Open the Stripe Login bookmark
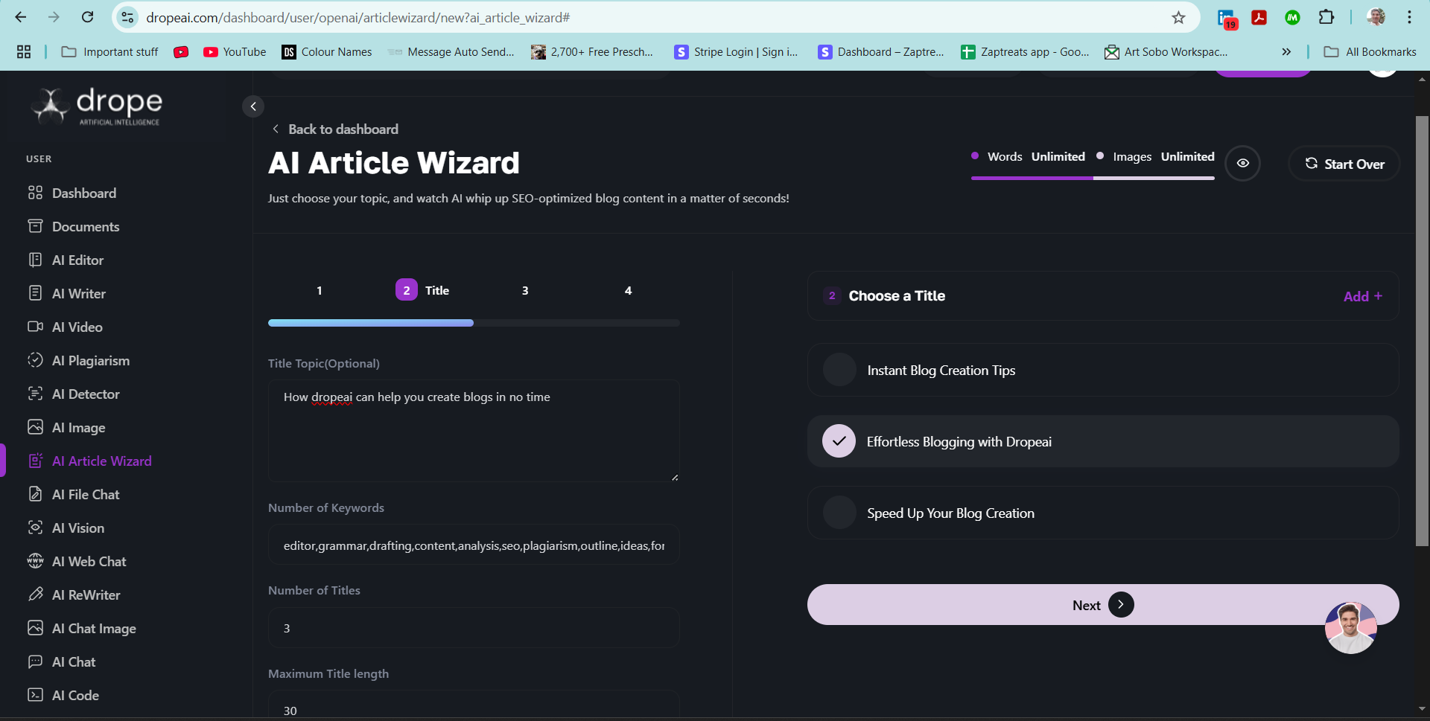 (x=736, y=51)
